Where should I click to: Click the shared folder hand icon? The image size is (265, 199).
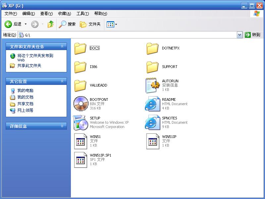tap(12, 66)
